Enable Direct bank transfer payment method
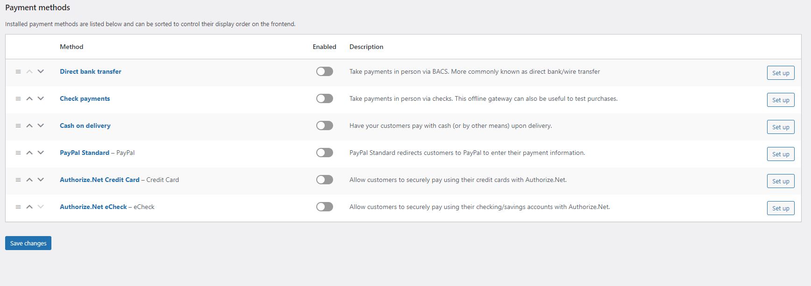This screenshot has width=811, height=286. click(x=324, y=72)
